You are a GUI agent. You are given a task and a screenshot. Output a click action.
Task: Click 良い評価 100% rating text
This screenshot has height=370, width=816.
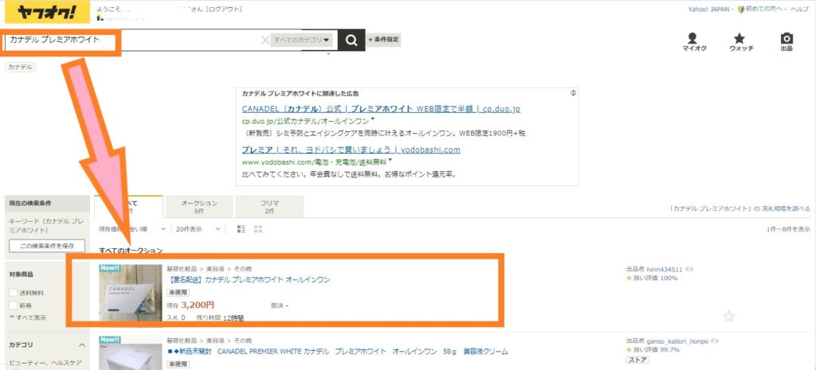coord(655,278)
